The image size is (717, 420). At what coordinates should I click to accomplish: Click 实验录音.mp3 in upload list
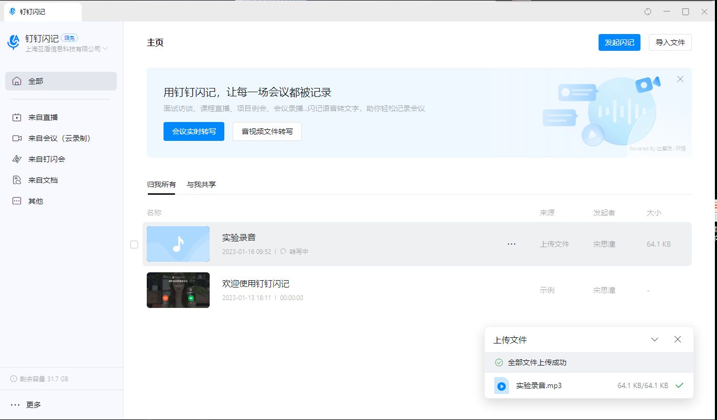[539, 385]
